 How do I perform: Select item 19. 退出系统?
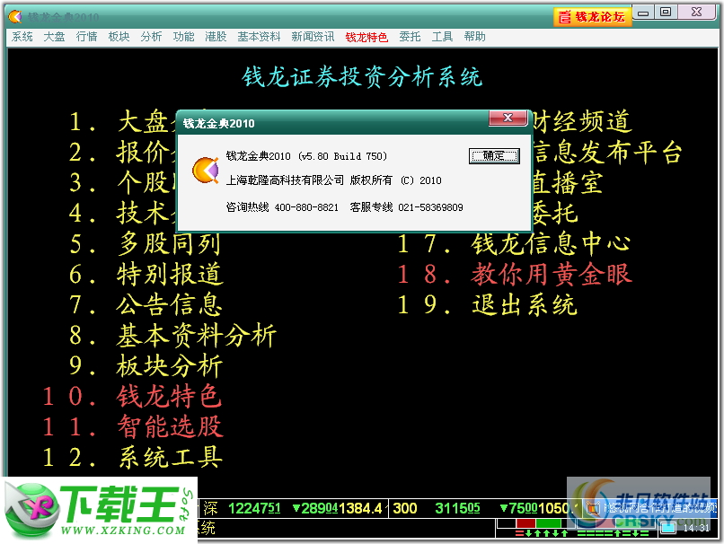coord(487,304)
